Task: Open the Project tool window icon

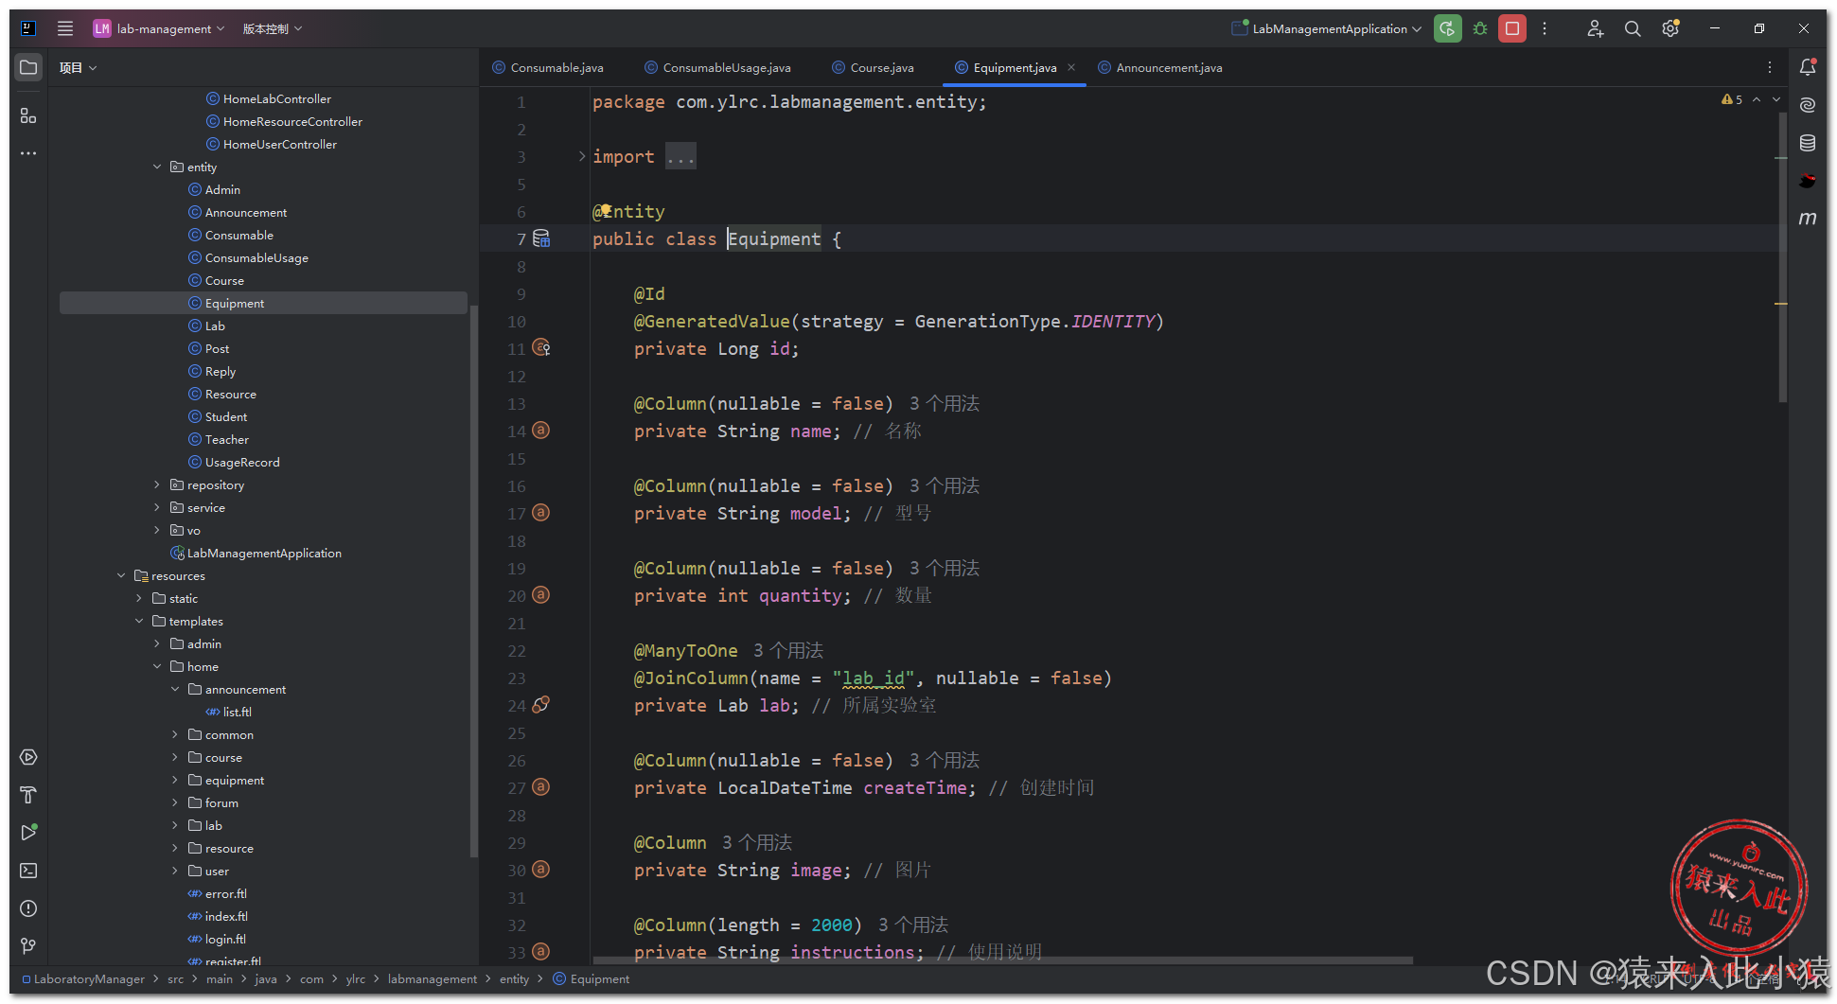Action: pos(28,68)
